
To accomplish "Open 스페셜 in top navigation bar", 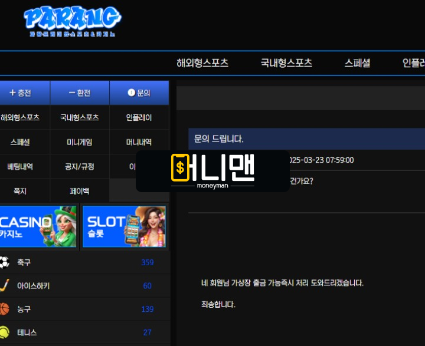I will click(x=357, y=63).
